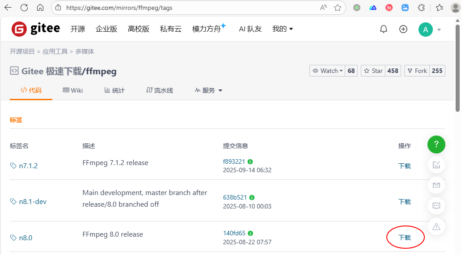
Task: Open commit f893221
Action: (x=234, y=161)
